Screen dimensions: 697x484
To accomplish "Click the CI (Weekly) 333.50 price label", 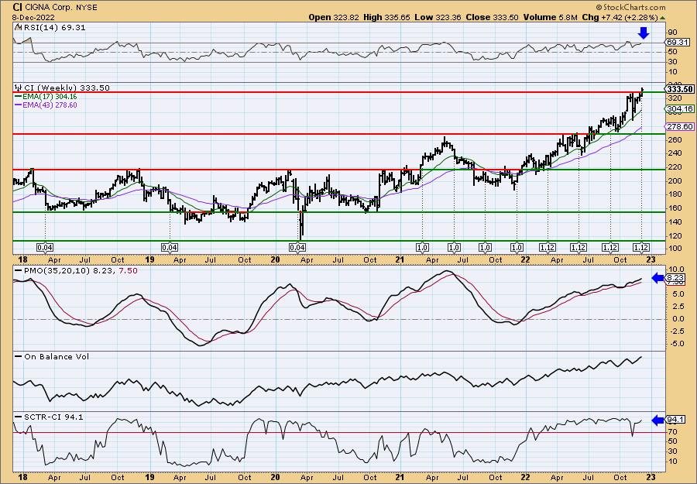I will click(67, 88).
